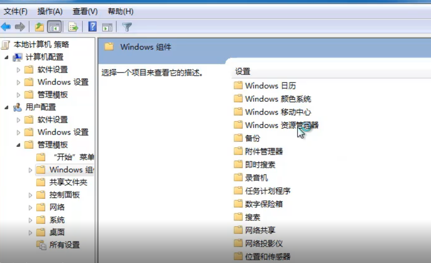Expand the 系统 tree node arrow
Image resolution: width=431 pixels, height=263 pixels.
coord(30,220)
